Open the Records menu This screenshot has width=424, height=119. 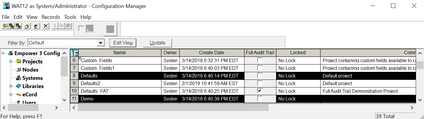51,17
